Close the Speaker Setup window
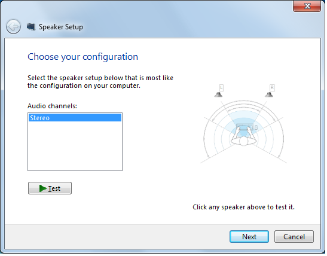 [307, 6]
